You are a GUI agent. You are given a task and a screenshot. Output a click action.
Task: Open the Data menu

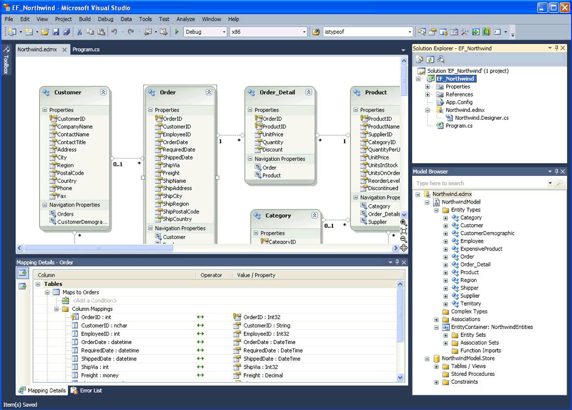click(x=127, y=19)
